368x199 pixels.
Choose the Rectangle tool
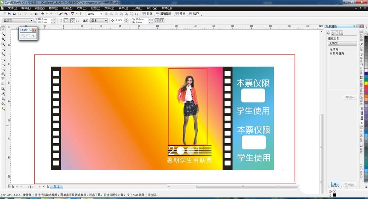click(3, 59)
